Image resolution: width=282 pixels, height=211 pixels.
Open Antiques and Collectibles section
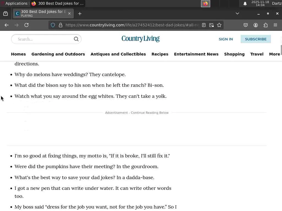(118, 54)
